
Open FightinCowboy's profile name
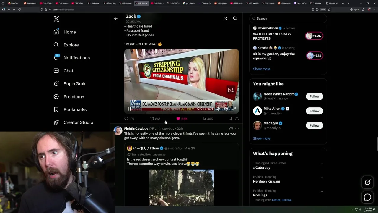pyautogui.click(x=136, y=129)
